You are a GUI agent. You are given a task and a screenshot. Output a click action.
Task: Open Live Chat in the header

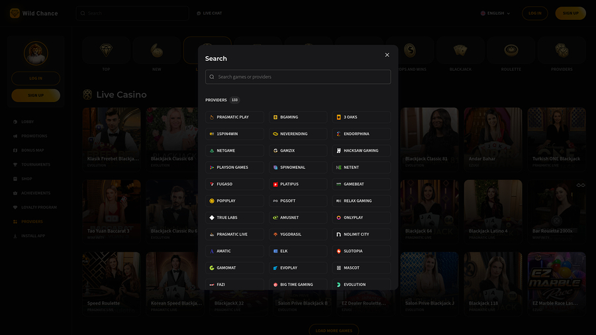[x=209, y=13]
